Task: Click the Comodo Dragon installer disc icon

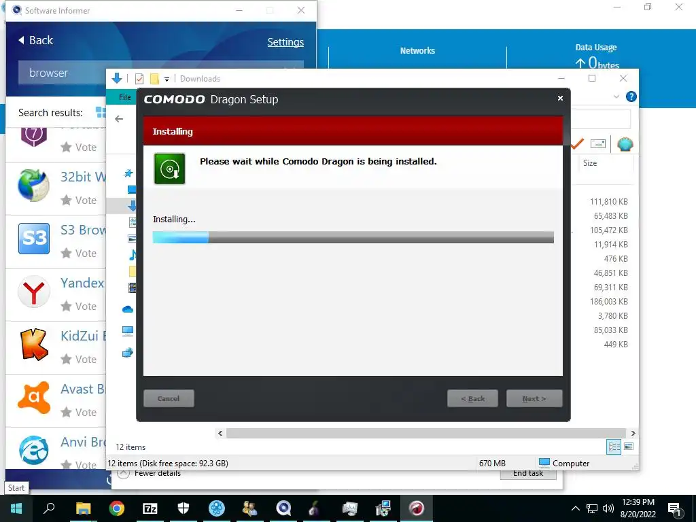Action: pos(169,169)
